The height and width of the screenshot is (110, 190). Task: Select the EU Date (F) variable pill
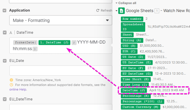(x=133, y=68)
